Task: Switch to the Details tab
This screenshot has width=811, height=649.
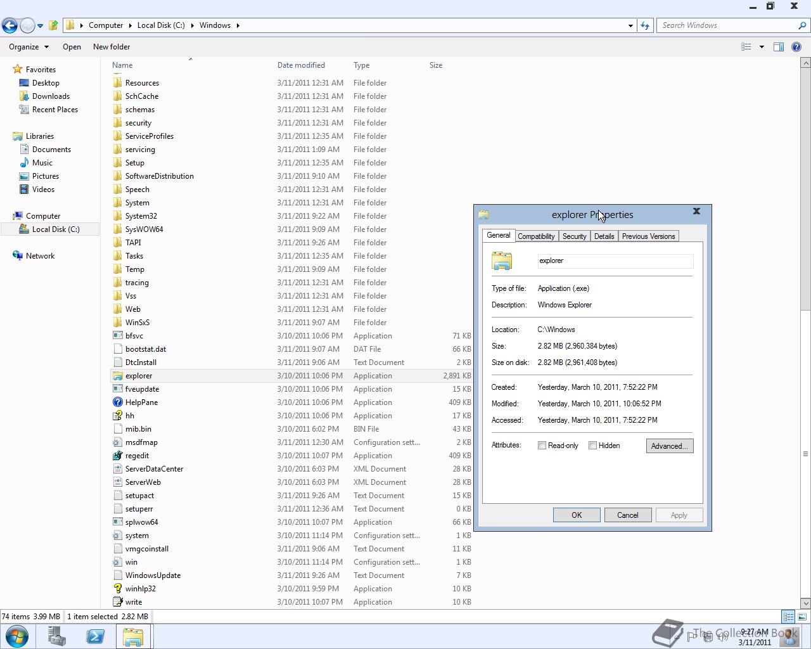Action: pos(604,236)
